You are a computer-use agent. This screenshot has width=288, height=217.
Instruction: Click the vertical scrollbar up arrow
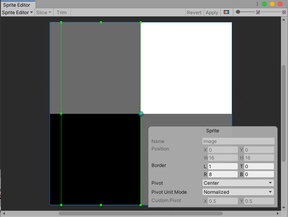point(284,19)
